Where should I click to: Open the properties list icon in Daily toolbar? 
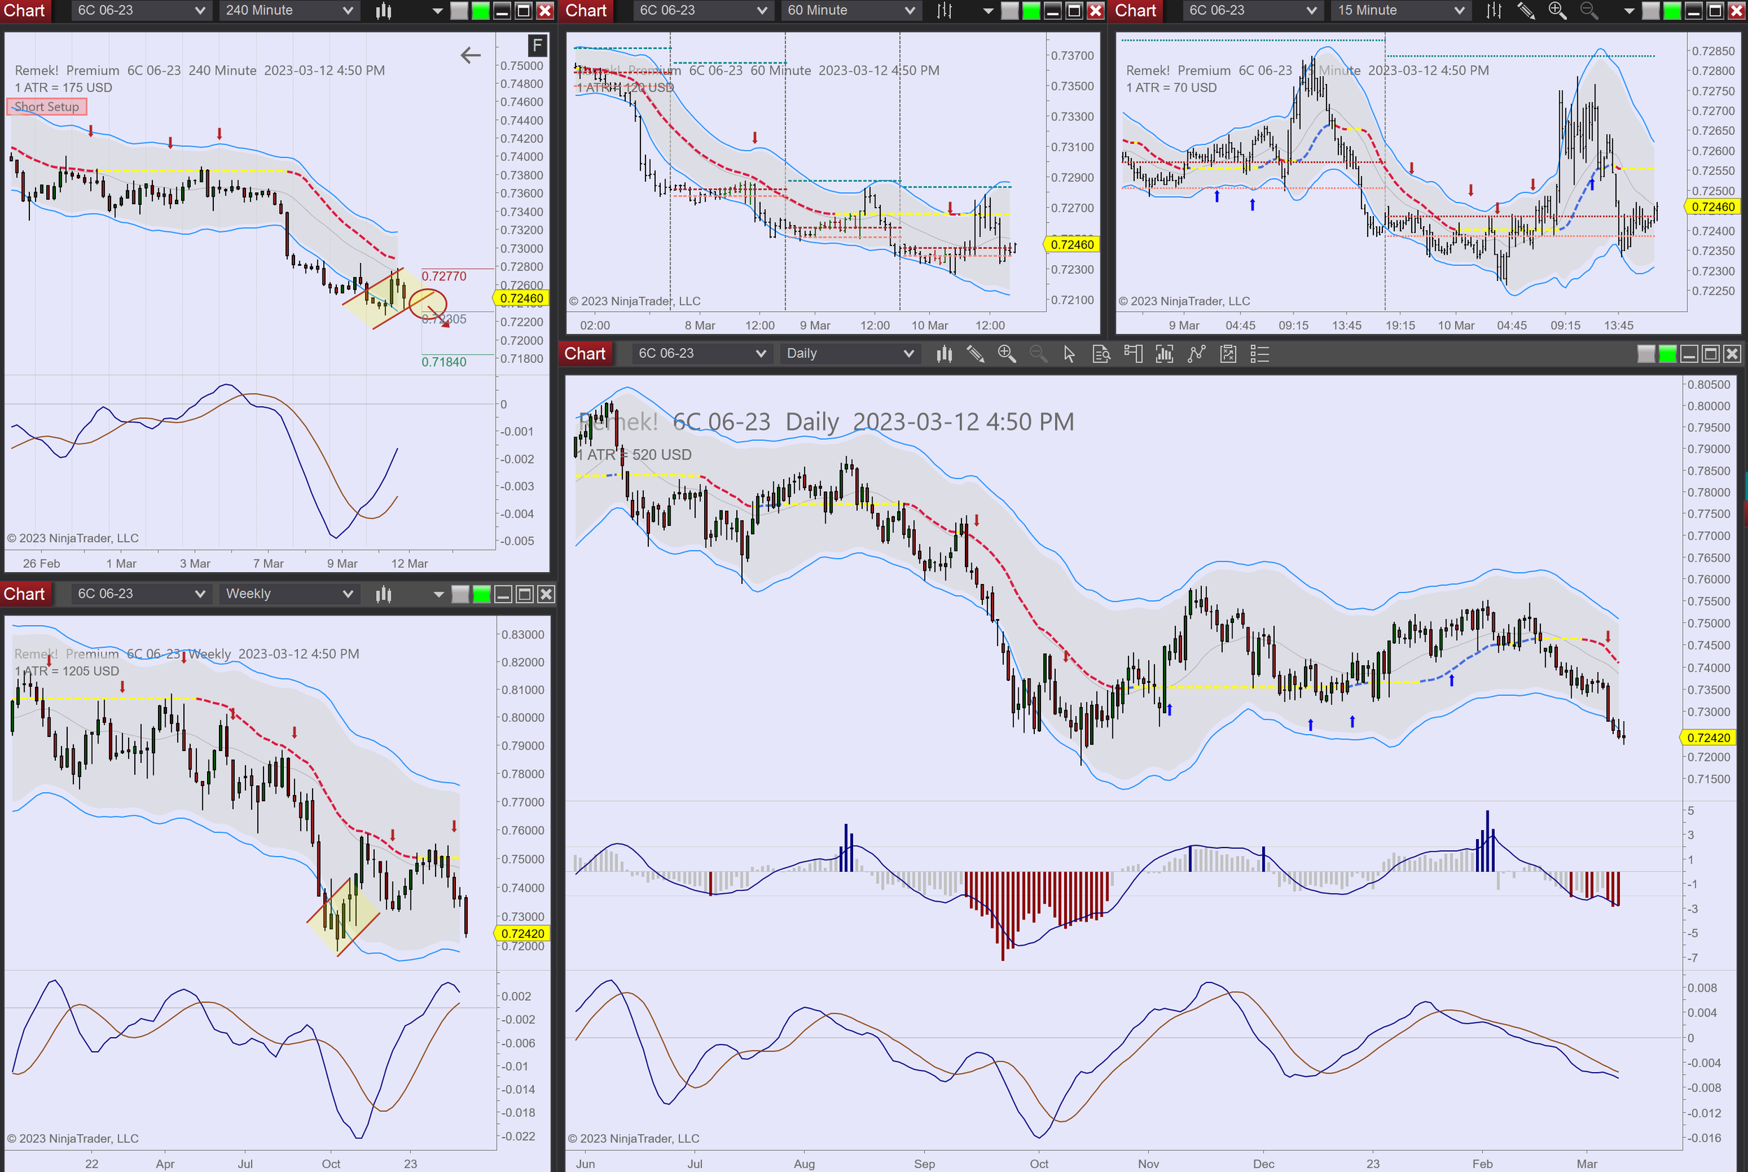click(x=1259, y=354)
